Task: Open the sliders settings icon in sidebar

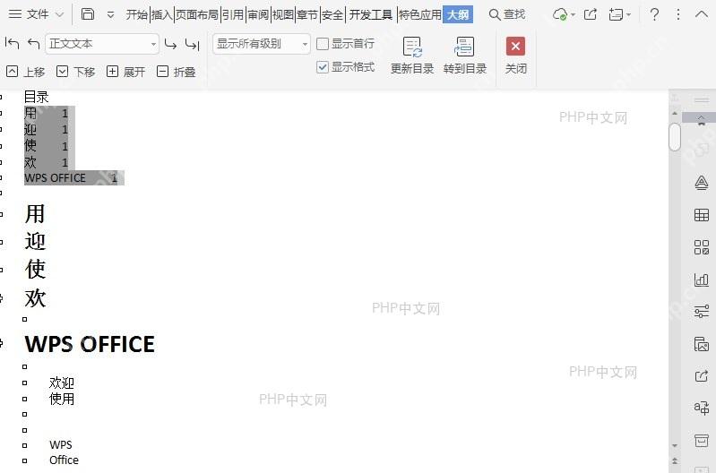Action: [702, 312]
